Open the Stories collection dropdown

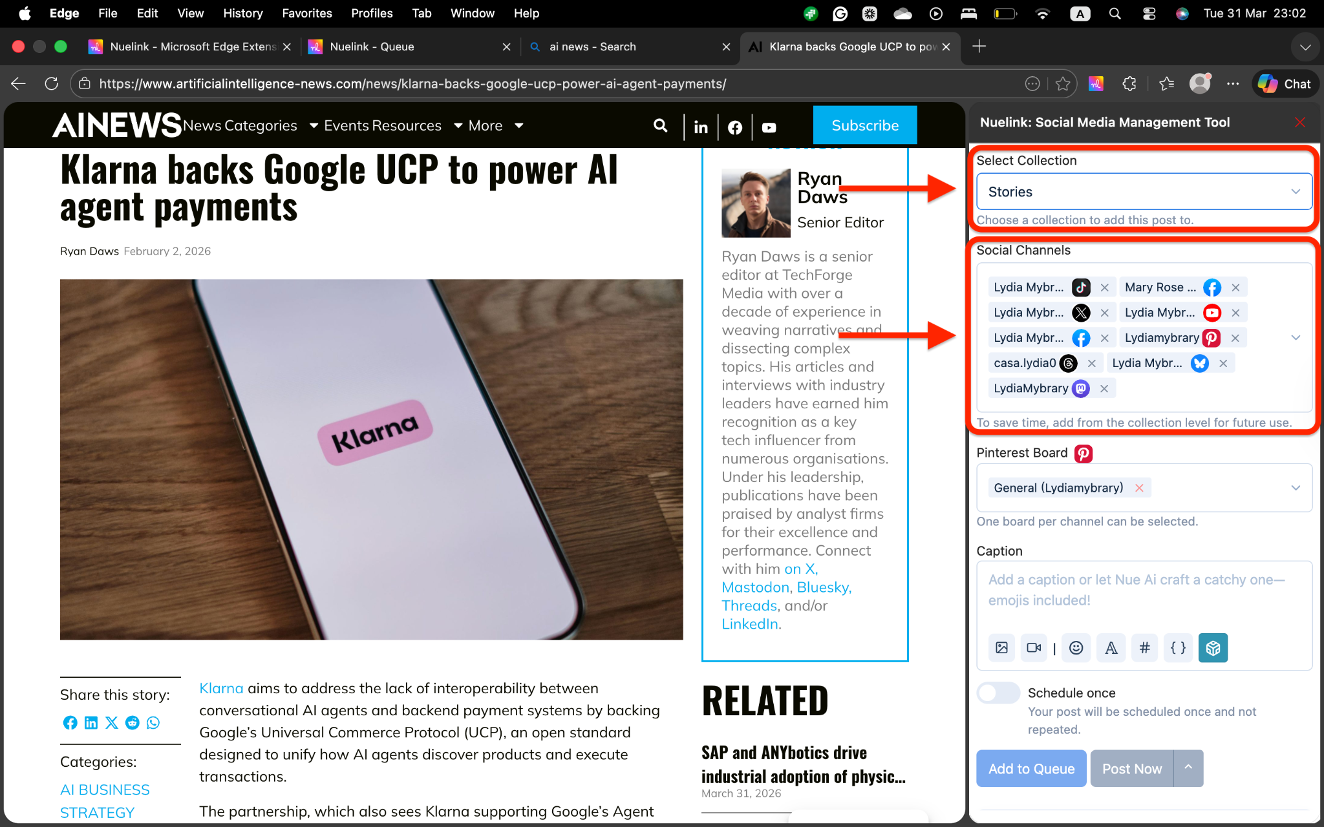1143,192
